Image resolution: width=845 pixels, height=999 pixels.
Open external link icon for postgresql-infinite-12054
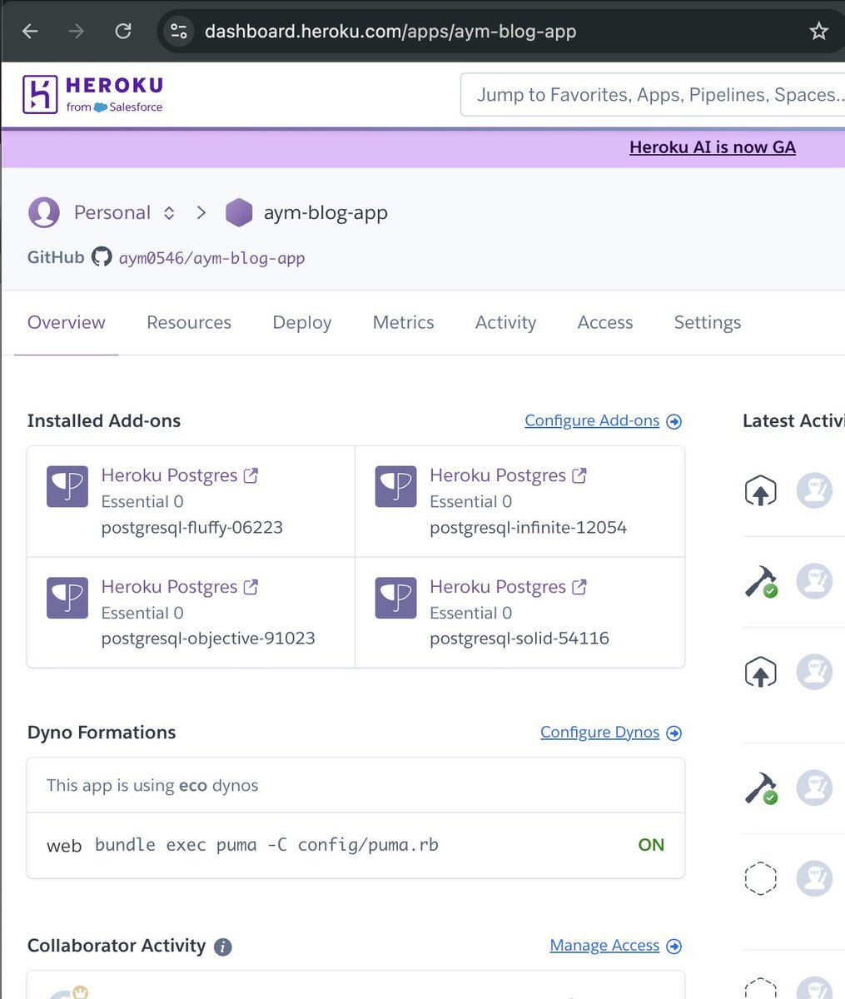tap(579, 475)
